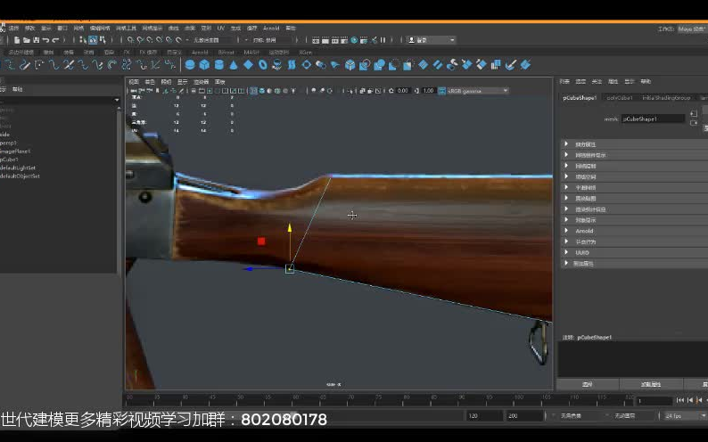Select defaultLightSet in the outliner
708x442 pixels.
pos(18,168)
